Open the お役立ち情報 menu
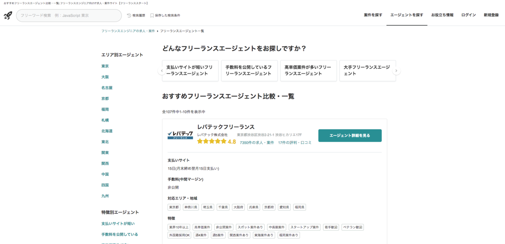 coord(442,15)
